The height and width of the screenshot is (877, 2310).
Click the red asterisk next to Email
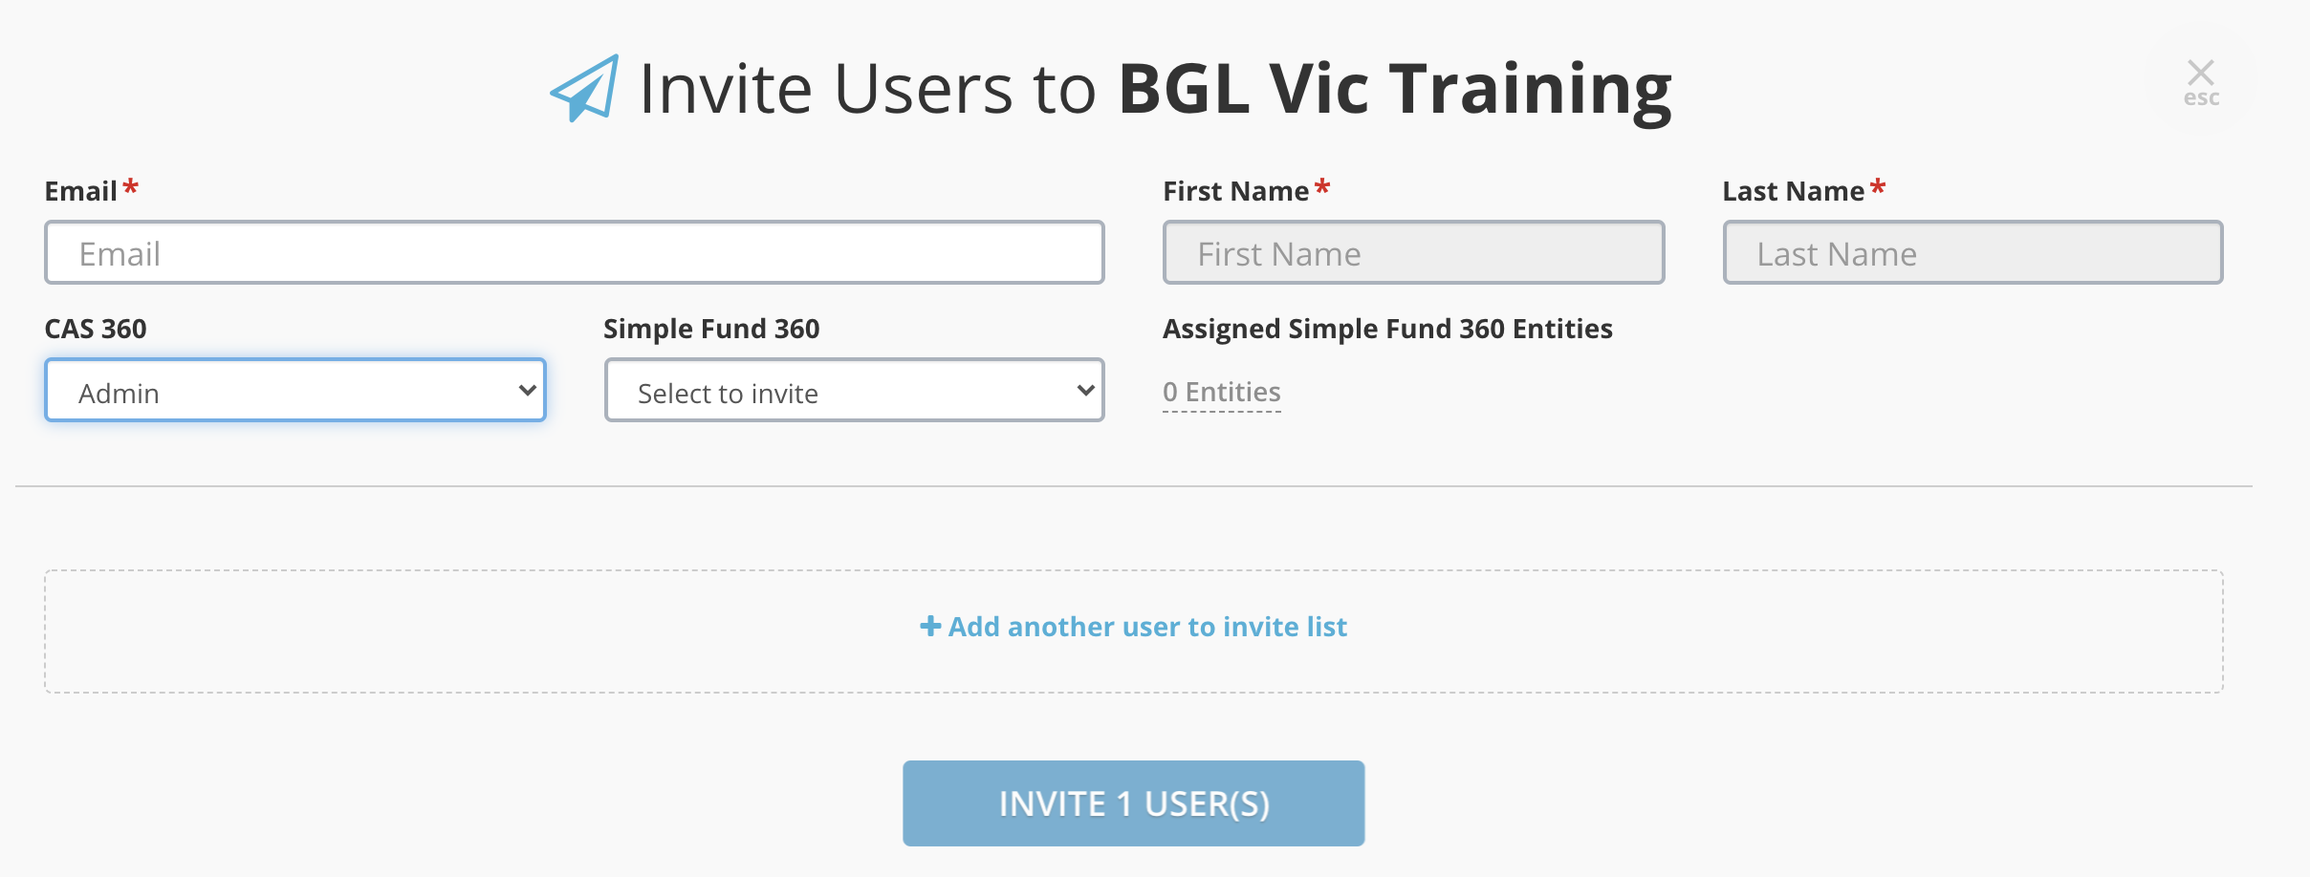point(131,186)
